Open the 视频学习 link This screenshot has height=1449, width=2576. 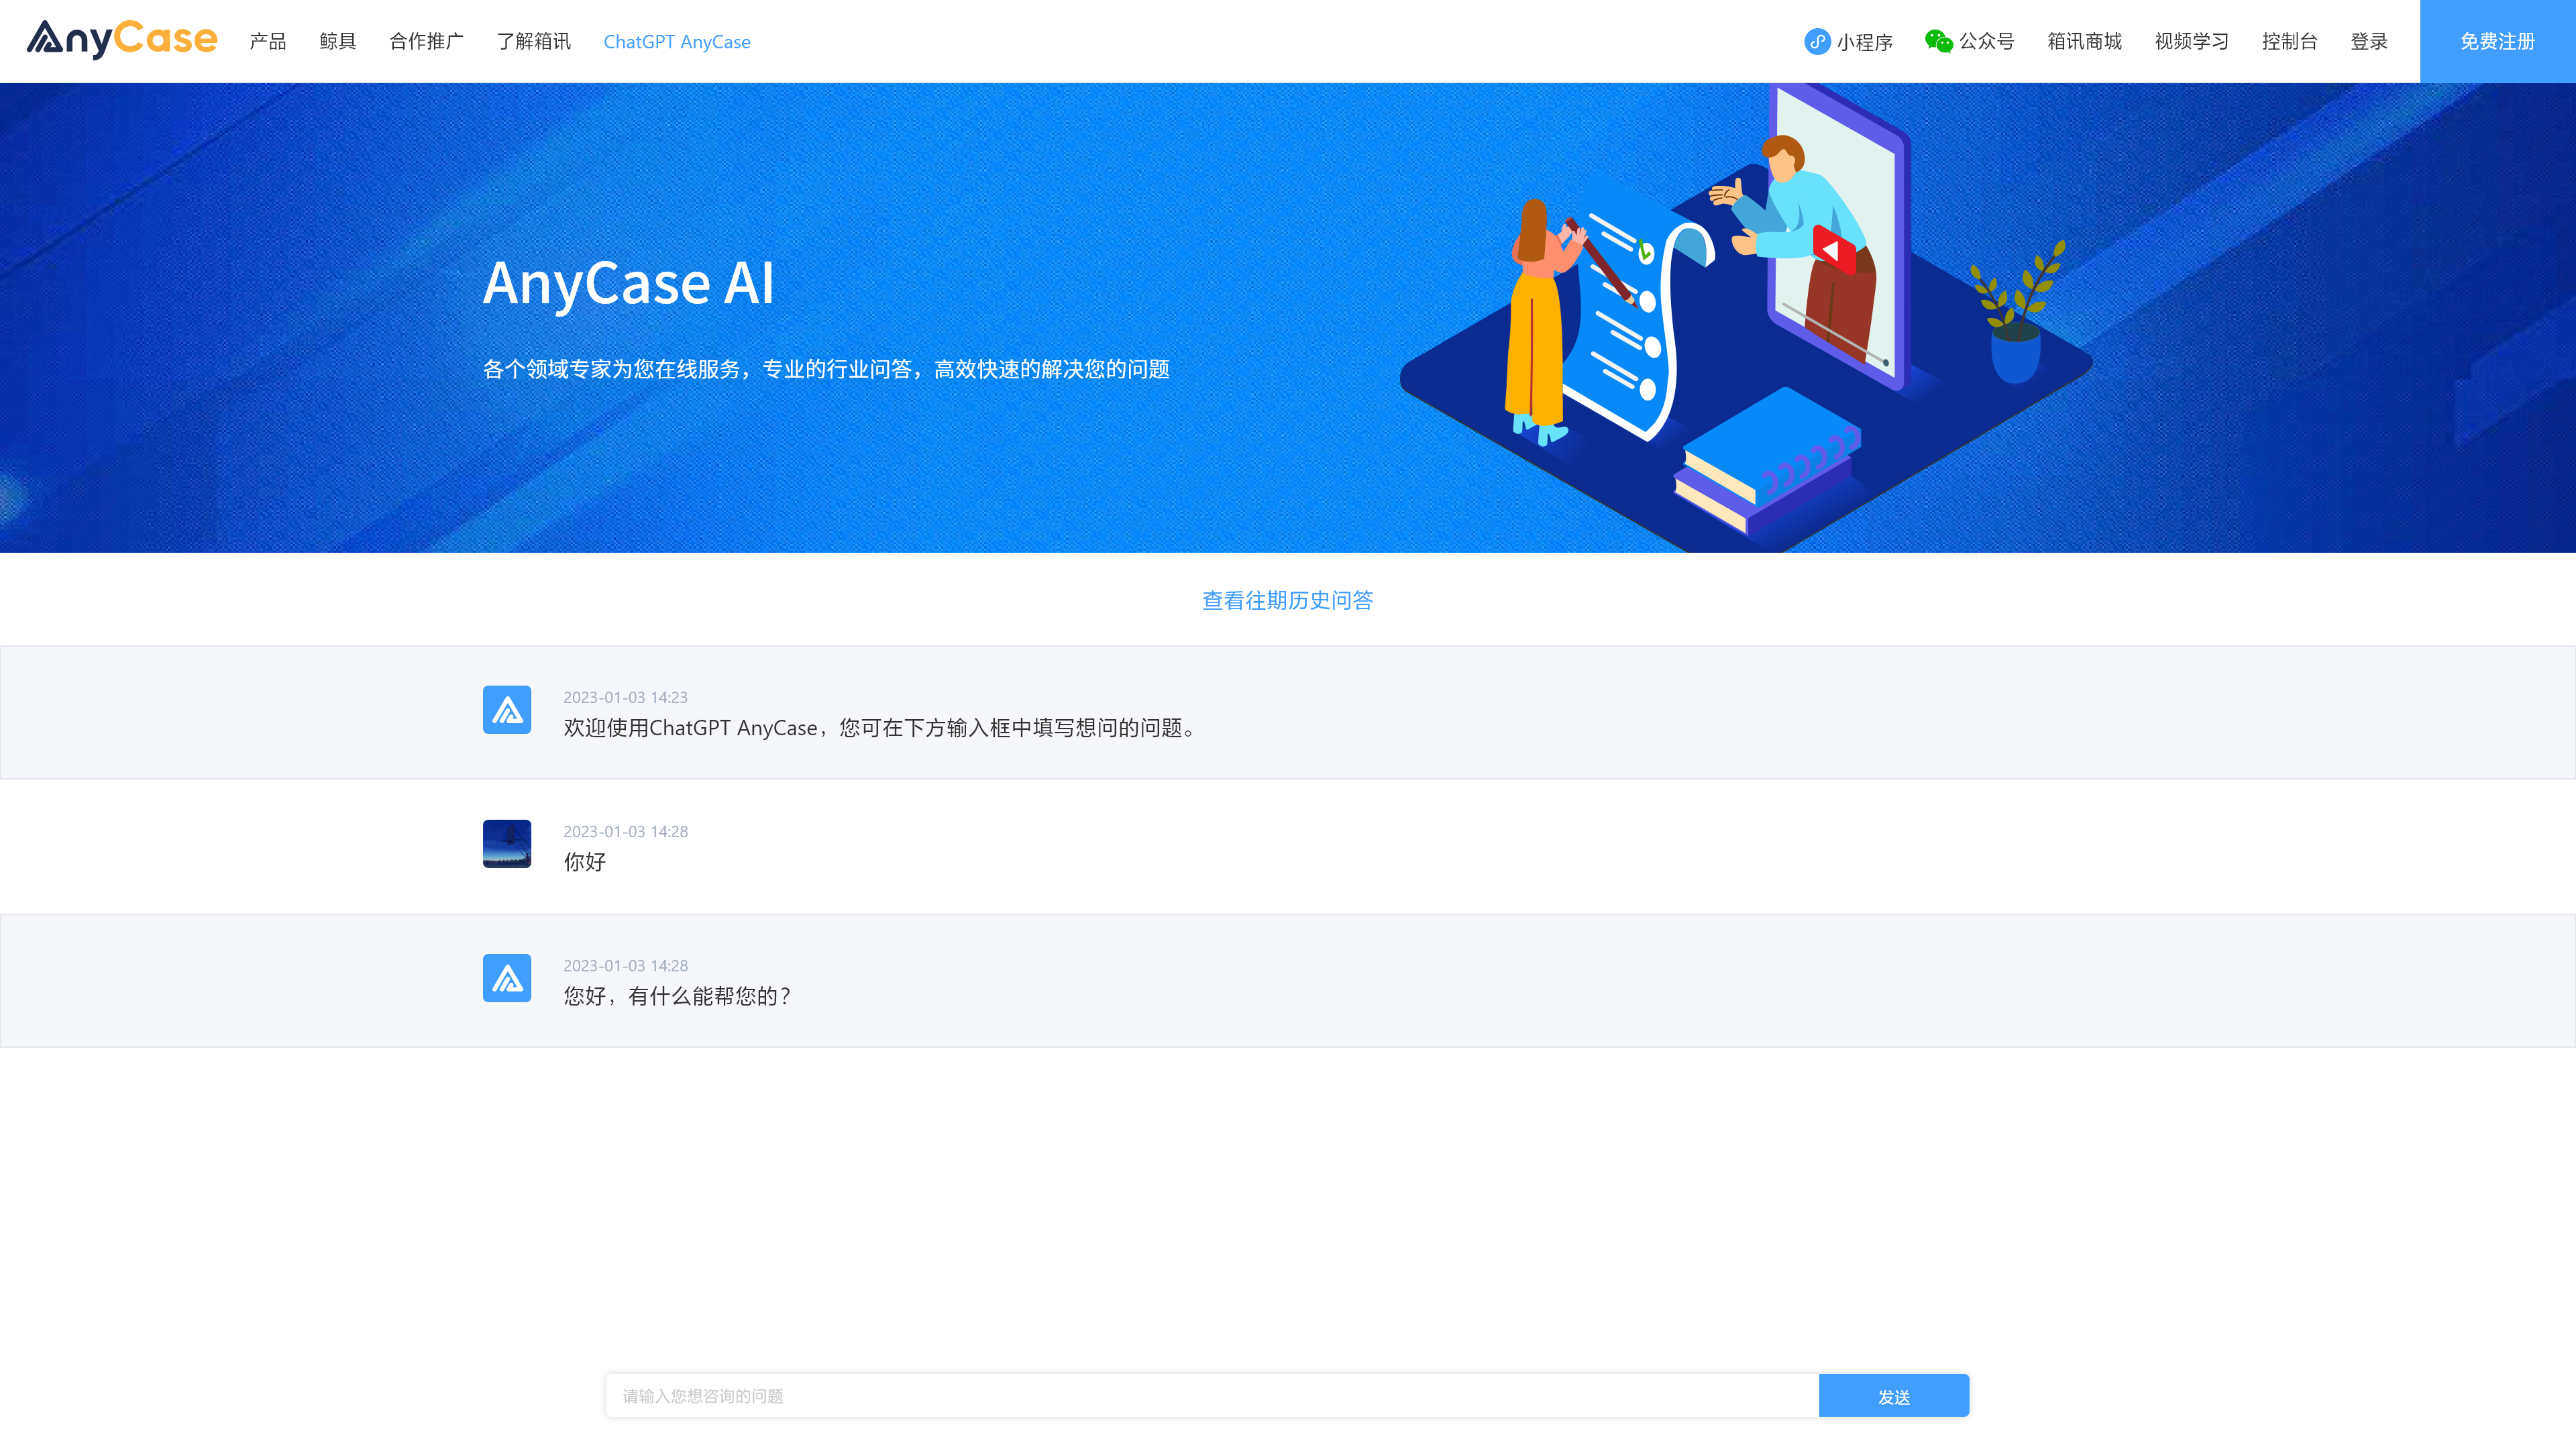tap(2192, 41)
